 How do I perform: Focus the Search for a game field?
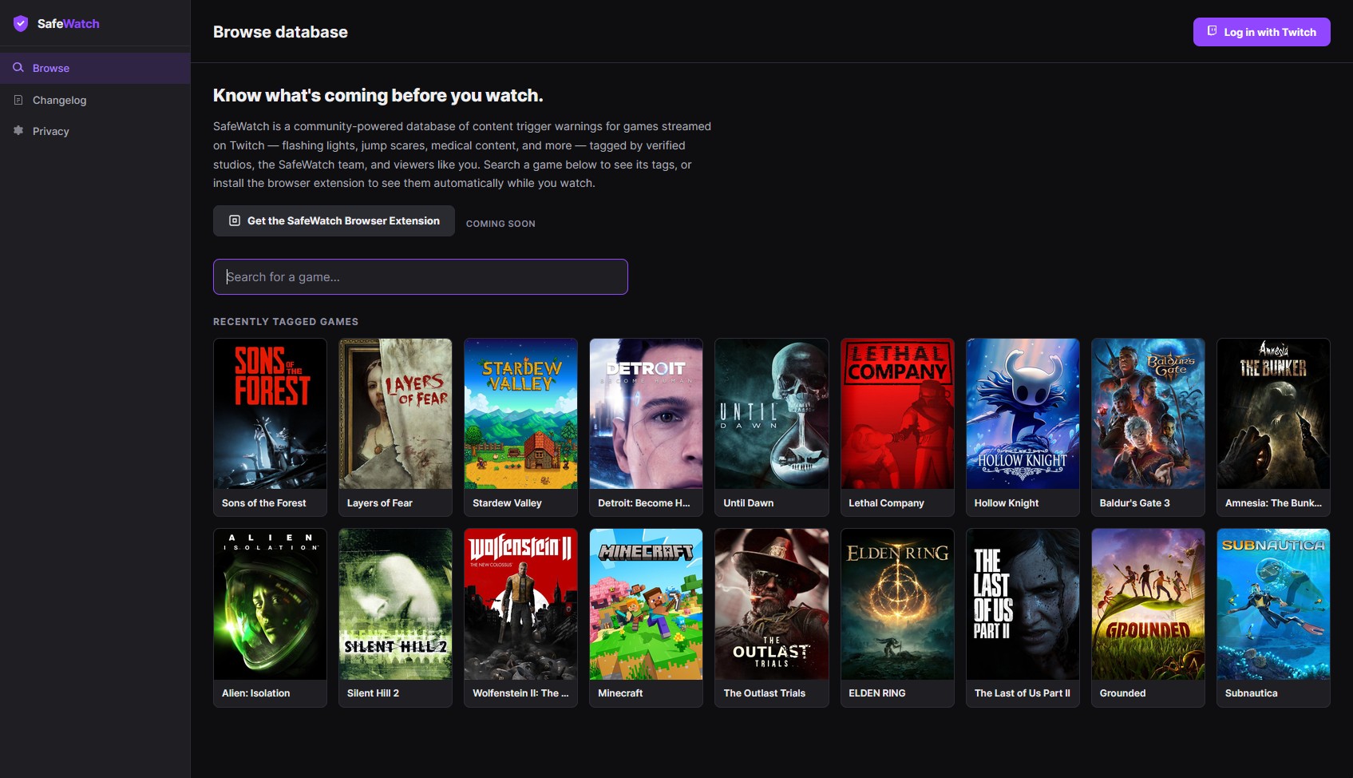pyautogui.click(x=421, y=276)
